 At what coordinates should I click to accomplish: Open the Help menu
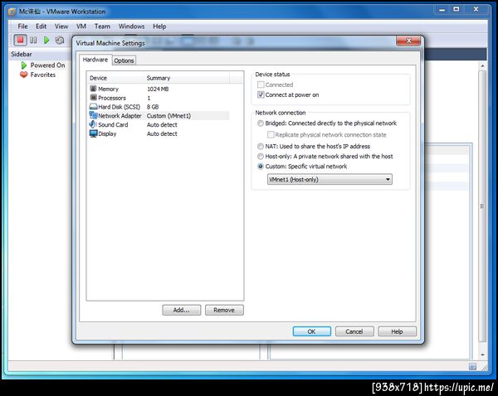click(x=159, y=27)
